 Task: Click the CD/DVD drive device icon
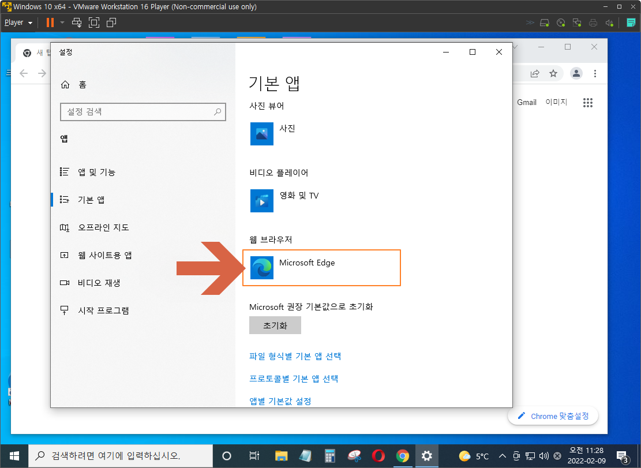(x=561, y=23)
